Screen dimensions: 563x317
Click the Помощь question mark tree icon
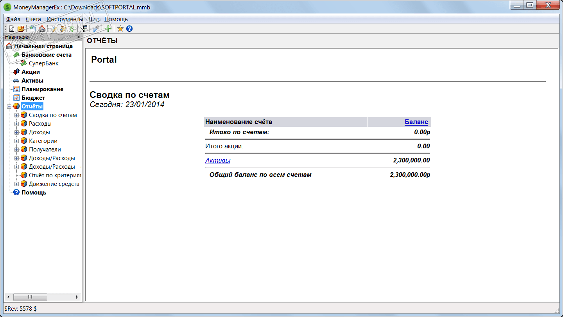(x=16, y=193)
